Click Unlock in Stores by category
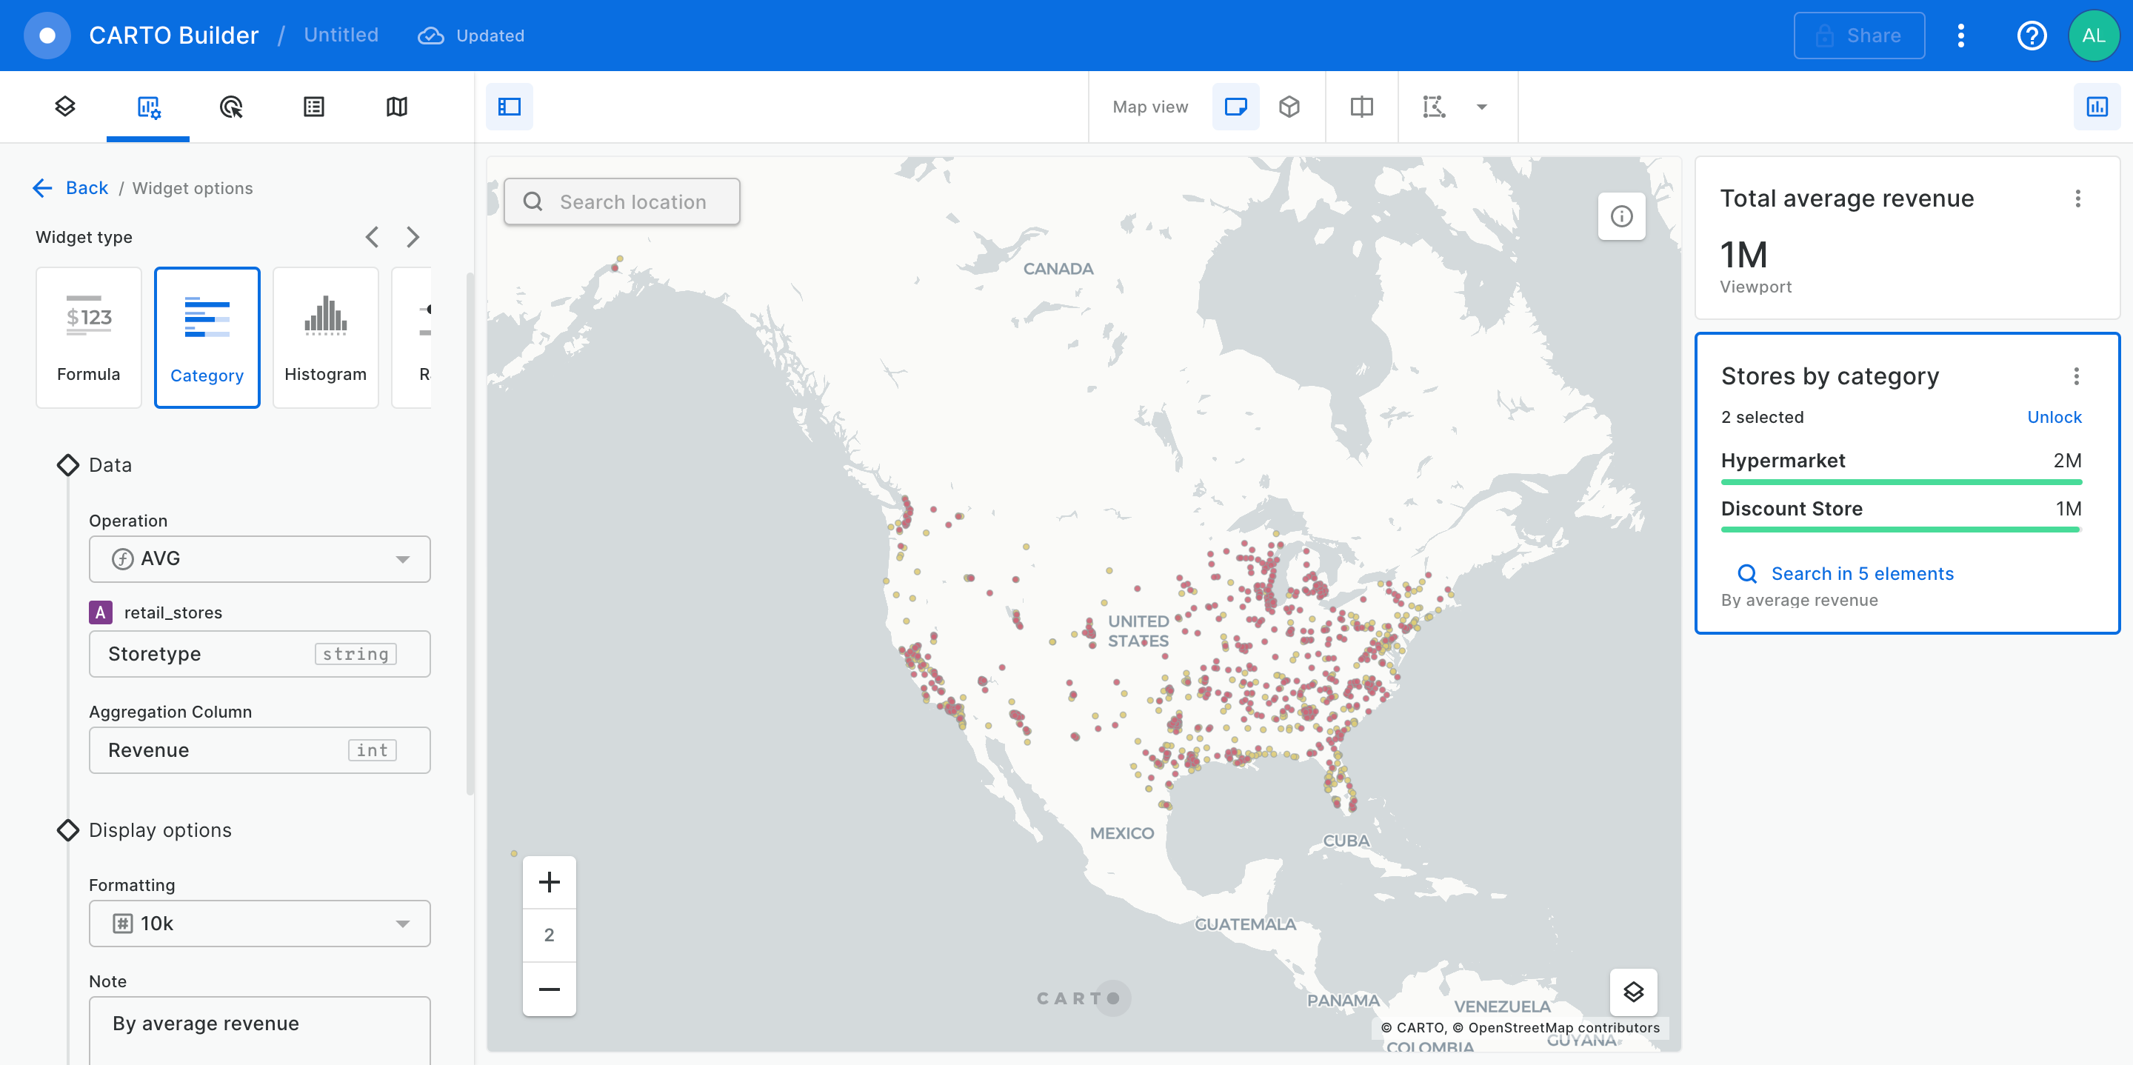This screenshot has width=2133, height=1065. coord(2054,416)
